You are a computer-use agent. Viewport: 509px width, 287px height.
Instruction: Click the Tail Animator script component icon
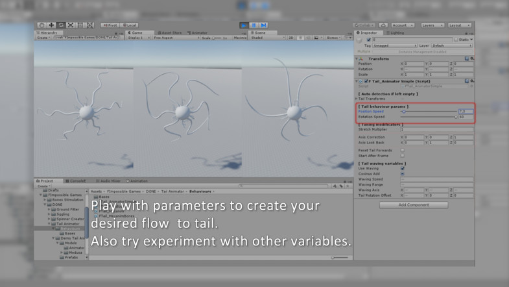point(361,81)
